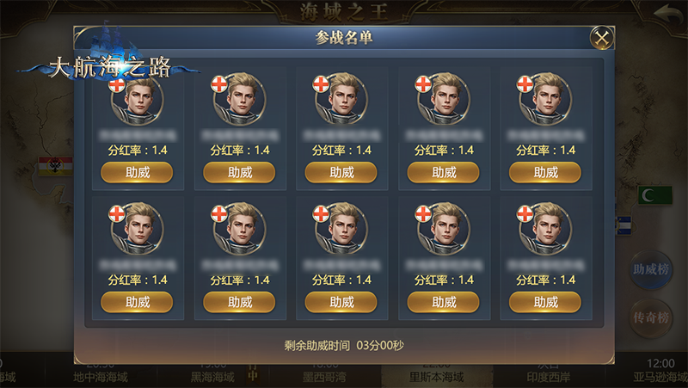This screenshot has width=688, height=388.
Task: Select the green crescent flag on map
Action: (x=654, y=195)
